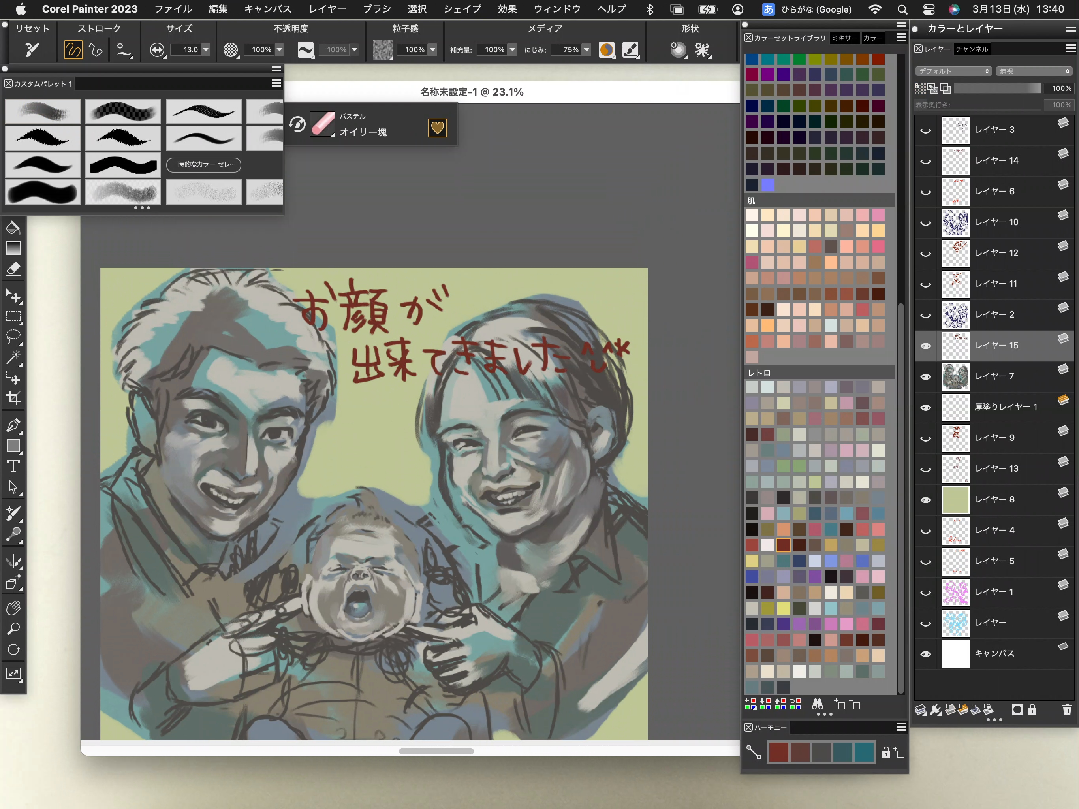Select the Interactive Gradient tool
1079x809 pixels.
point(13,248)
